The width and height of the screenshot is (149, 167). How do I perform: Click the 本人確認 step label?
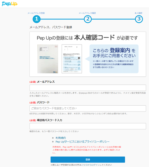coord(138,13)
